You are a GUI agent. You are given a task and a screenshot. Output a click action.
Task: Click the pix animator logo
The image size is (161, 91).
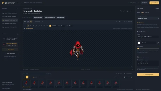[8, 3]
